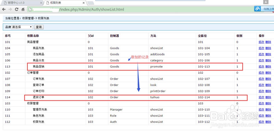274x134 pixels.
Task: Click 删除 for row 101 商品管理
Action: tap(268, 42)
